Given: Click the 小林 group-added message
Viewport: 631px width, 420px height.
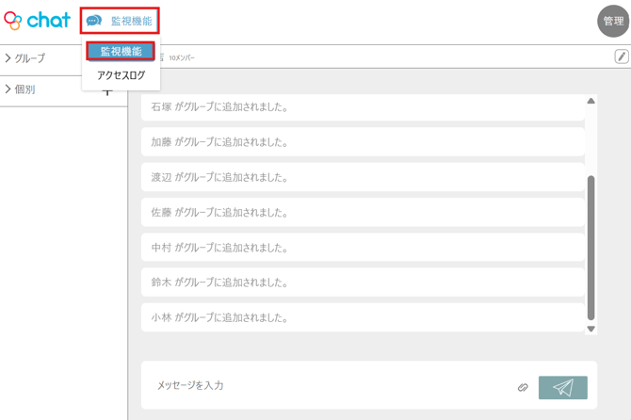Looking at the screenshot, I should tap(363, 317).
